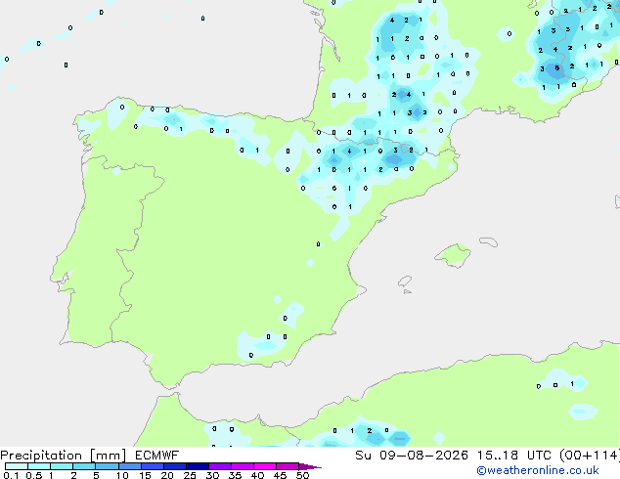Image resolution: width=620 pixels, height=479 pixels.
Task: Click the legend value '0.5'
Action: coord(33,475)
